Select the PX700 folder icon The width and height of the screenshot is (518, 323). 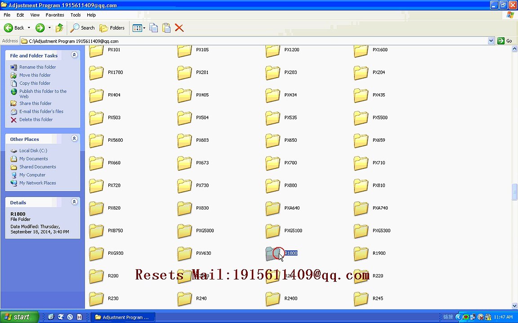tap(273, 163)
